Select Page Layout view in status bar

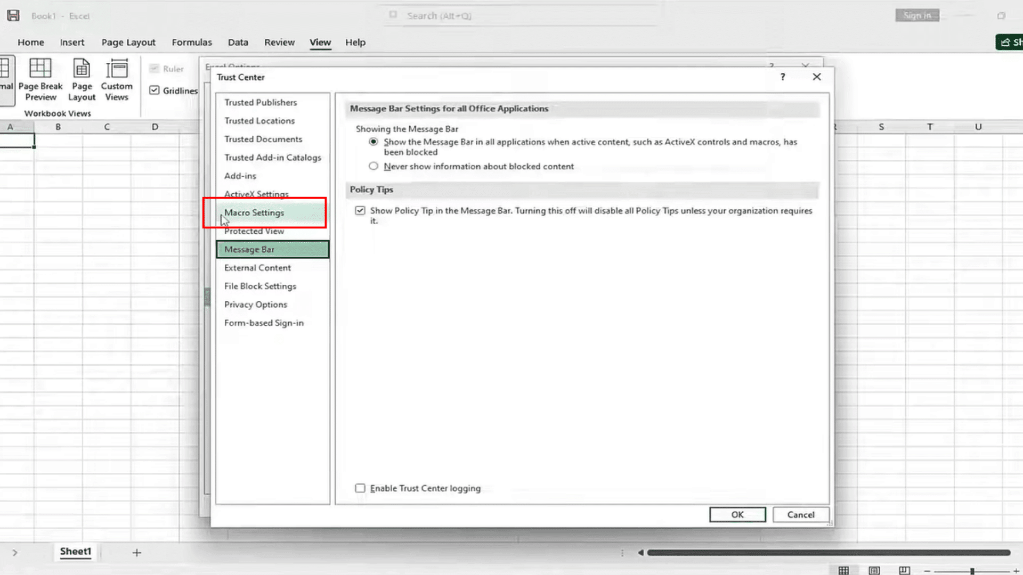[874, 570]
